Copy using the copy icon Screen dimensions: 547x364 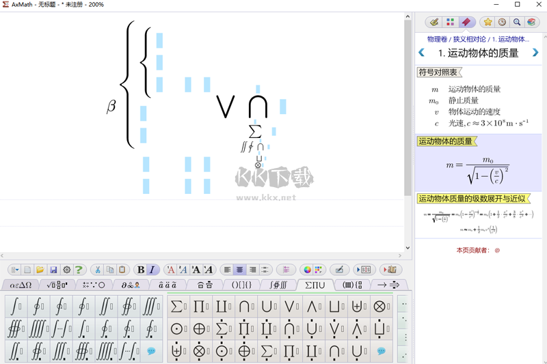point(110,270)
